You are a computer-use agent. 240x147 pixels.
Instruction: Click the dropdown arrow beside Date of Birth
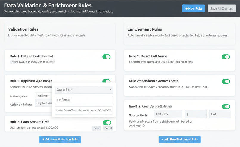[x=110, y=90]
